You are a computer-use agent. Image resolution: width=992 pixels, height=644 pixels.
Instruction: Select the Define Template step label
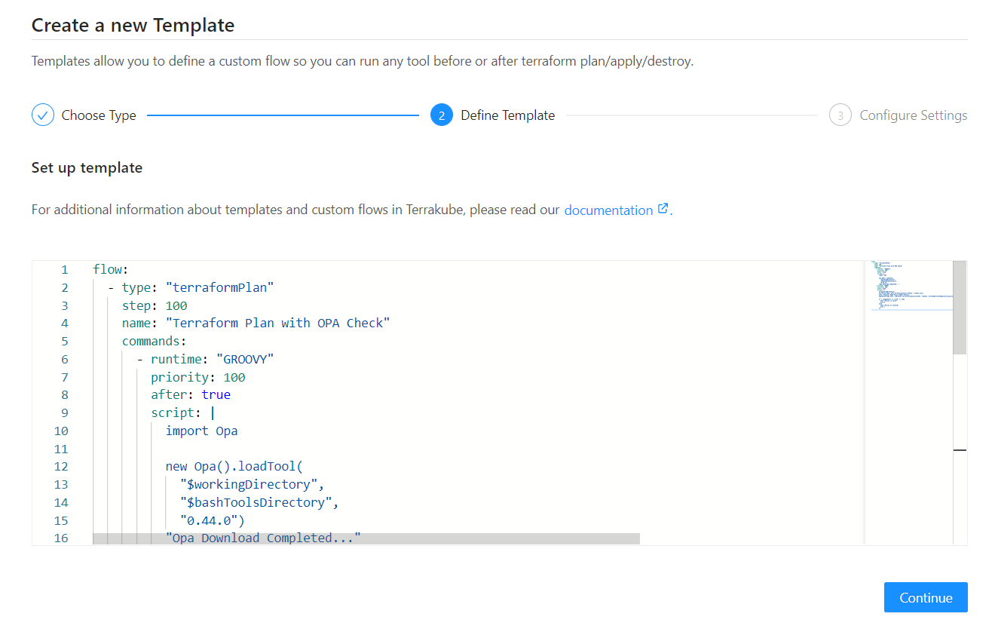point(507,115)
